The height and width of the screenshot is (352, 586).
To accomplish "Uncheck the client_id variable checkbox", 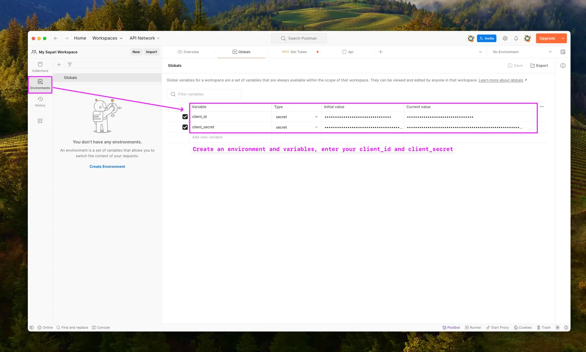I will pos(185,117).
